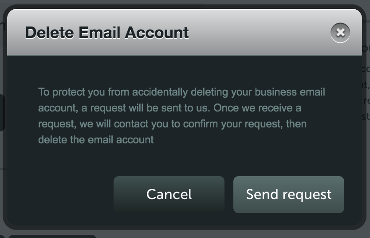Close the Delete Email Account dialog
This screenshot has width=370, height=238.
click(340, 33)
